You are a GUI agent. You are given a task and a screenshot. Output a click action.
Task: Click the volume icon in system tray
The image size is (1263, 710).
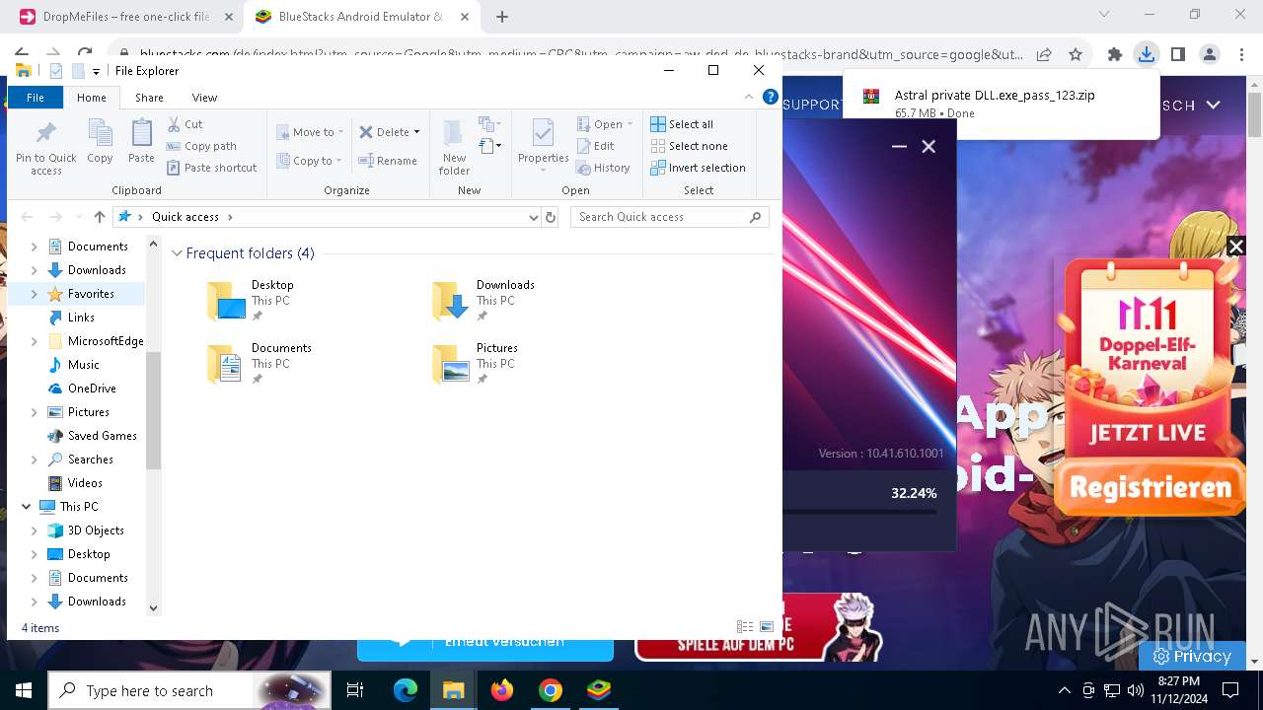(x=1135, y=690)
